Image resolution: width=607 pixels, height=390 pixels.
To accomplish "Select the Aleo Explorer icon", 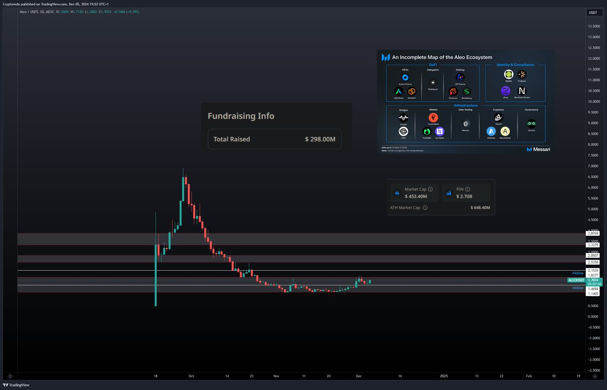I will (505, 132).
